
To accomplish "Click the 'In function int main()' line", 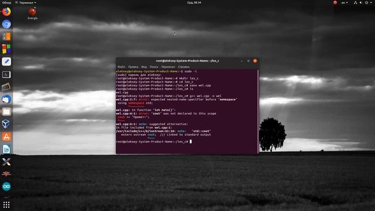I will point(146,110).
